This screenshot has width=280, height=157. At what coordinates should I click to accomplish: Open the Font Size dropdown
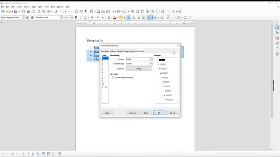pos(71,17)
